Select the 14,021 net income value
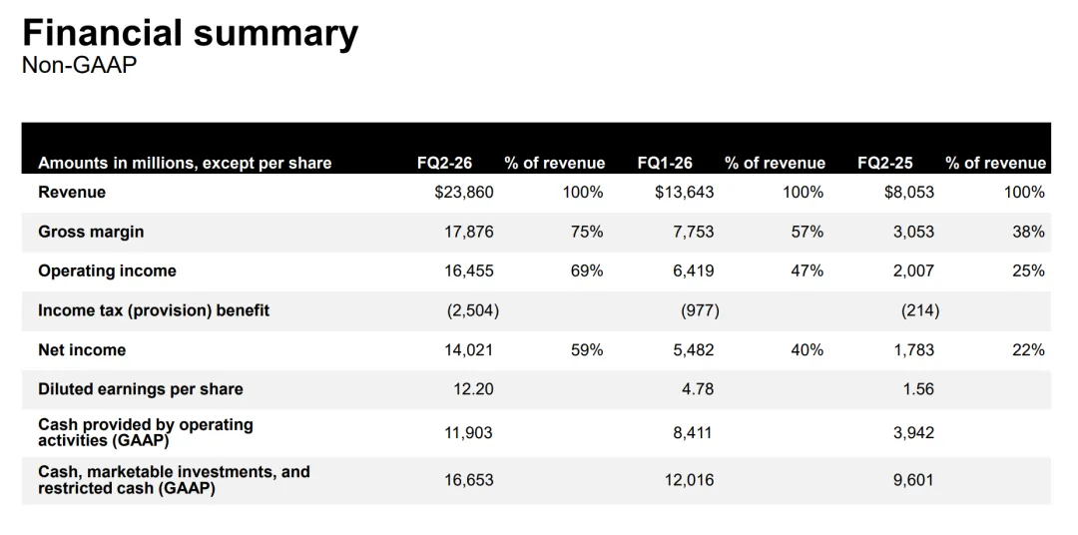The width and height of the screenshot is (1078, 535). point(468,349)
